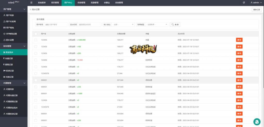Check the box for the +1,000 row
The height and width of the screenshot is (127, 264).
36,94
